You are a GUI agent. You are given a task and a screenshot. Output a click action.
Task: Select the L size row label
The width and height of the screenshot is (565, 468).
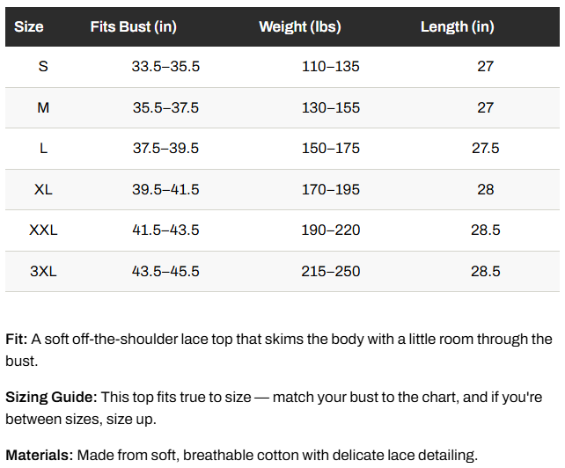[43, 149]
